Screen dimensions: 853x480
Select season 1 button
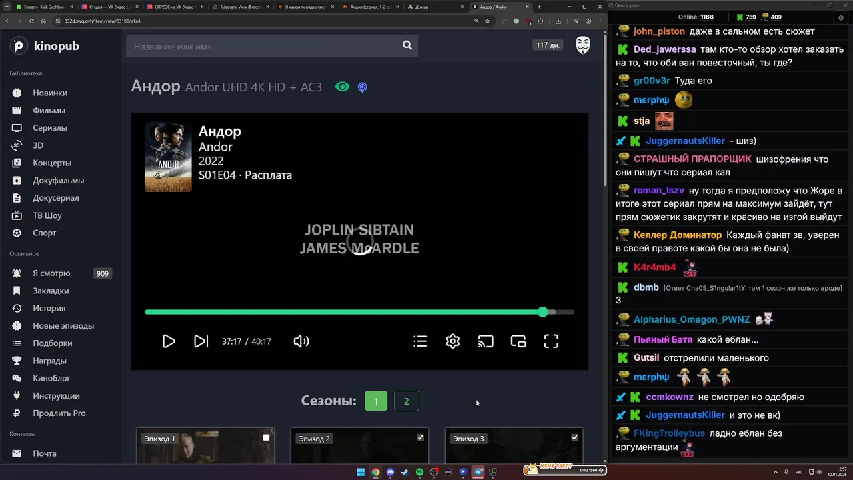[376, 401]
